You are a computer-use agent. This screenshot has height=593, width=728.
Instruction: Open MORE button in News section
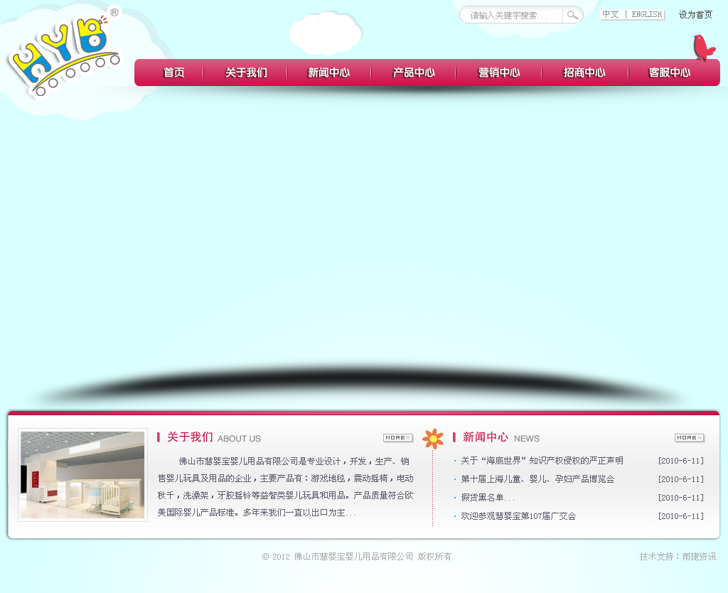tap(689, 438)
